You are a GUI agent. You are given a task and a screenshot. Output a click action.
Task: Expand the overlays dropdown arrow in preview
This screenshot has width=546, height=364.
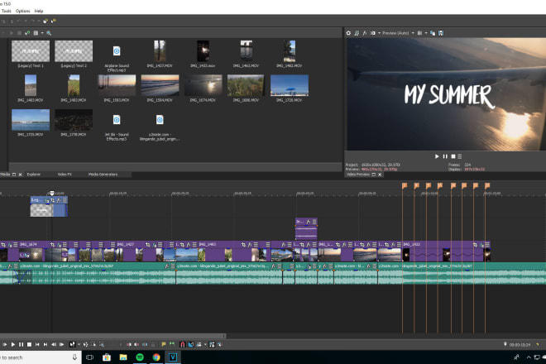click(426, 33)
